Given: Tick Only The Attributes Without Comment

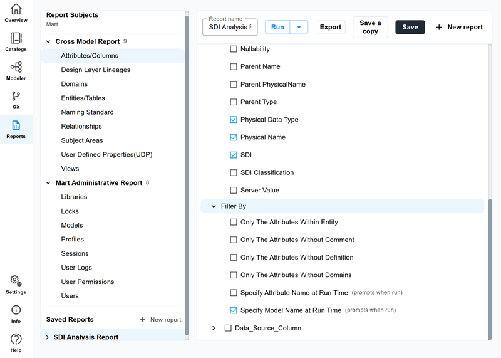Looking at the screenshot, I should point(234,240).
